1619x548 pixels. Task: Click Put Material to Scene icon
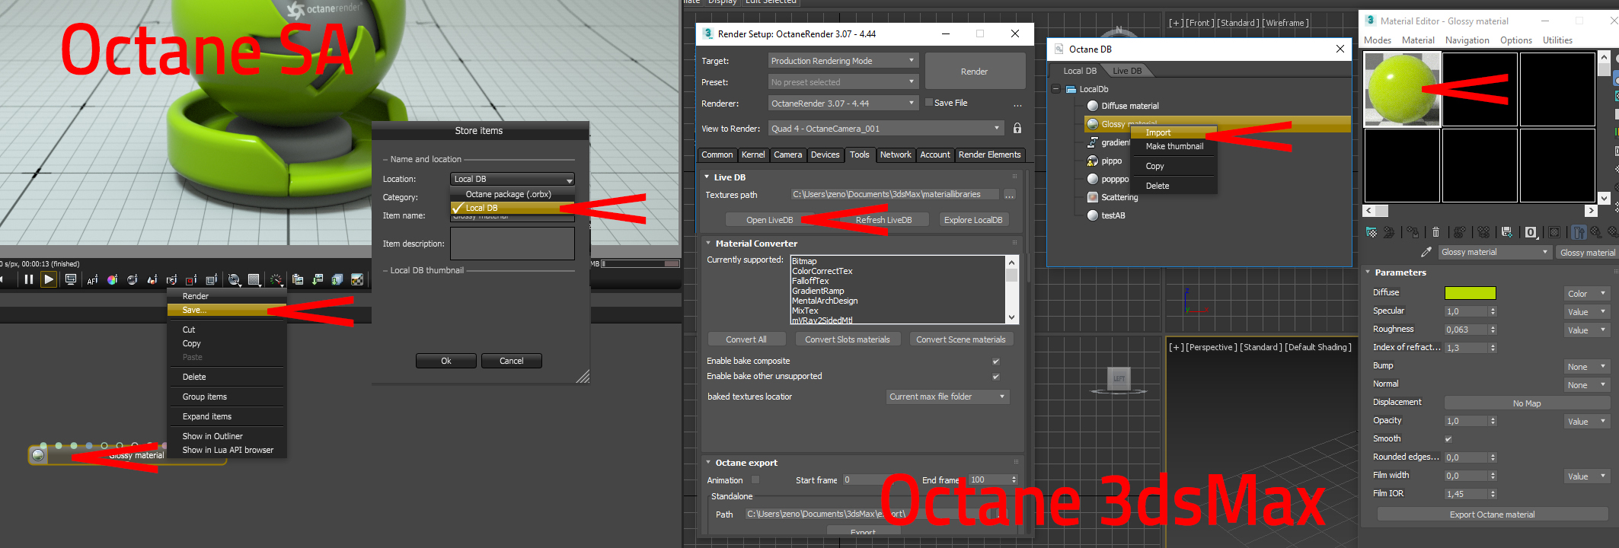[x=1389, y=232]
